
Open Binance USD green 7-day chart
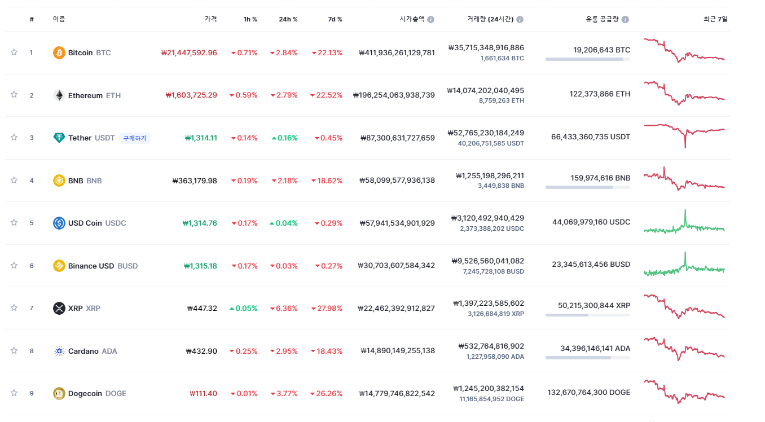(684, 264)
